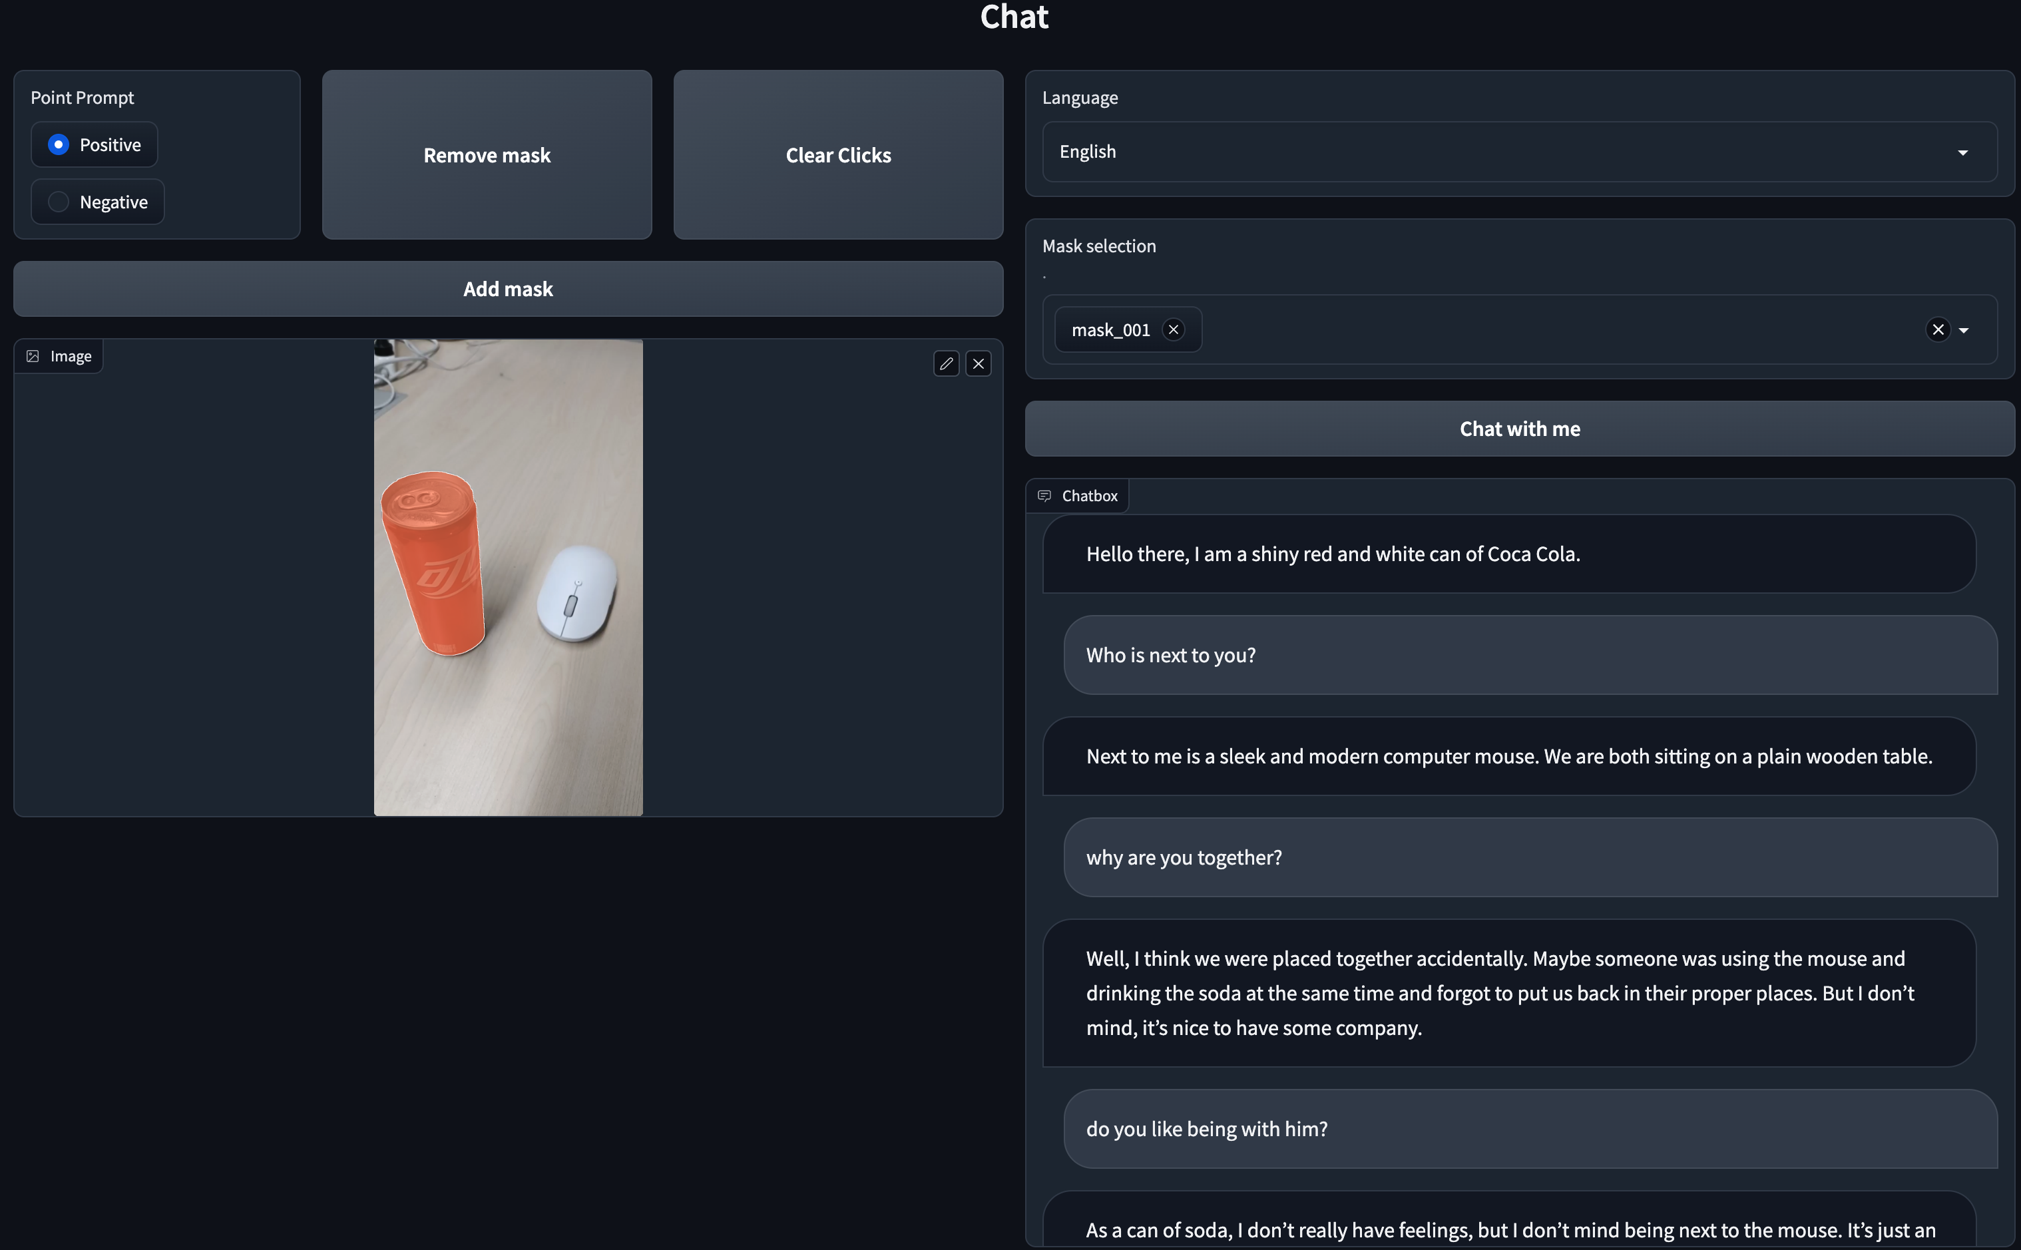Click the pencil edit icon on image

point(946,364)
